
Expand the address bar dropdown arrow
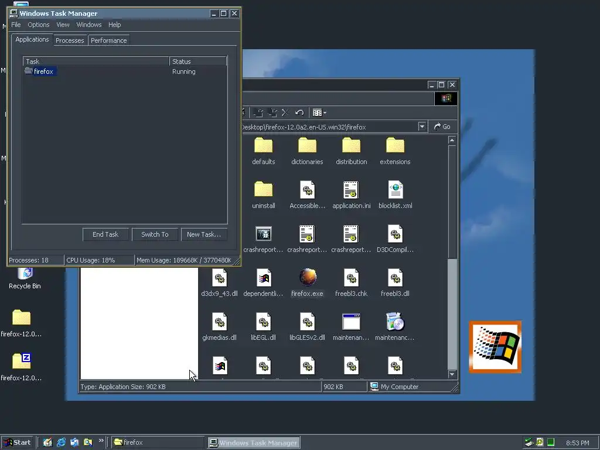coord(422,127)
